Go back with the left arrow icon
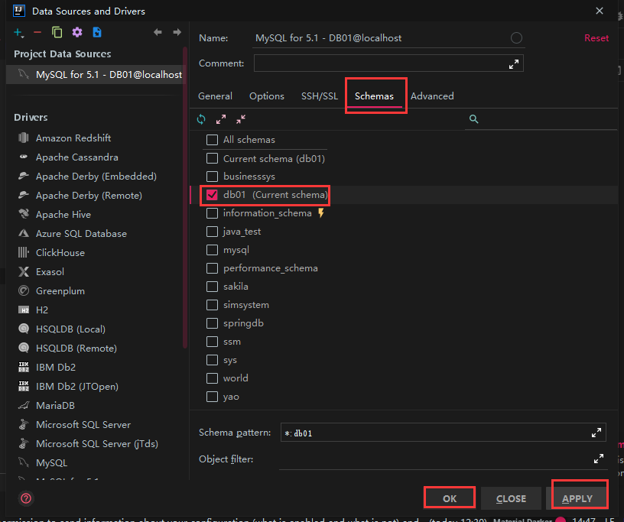The width and height of the screenshot is (624, 522). 158,32
